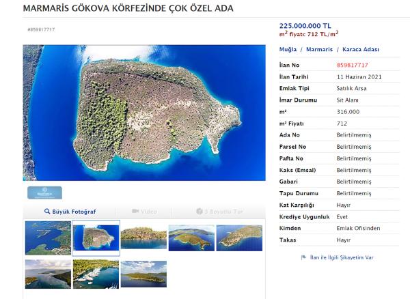
Task: Open the Karaca Adası location link
Action: 361,49
